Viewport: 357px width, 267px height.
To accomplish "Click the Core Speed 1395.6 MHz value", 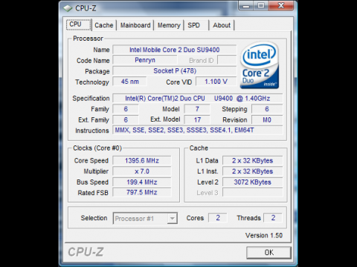I will coord(142,161).
